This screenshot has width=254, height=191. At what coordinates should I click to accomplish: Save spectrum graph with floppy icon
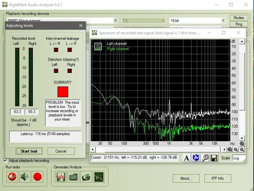[x=214, y=158]
